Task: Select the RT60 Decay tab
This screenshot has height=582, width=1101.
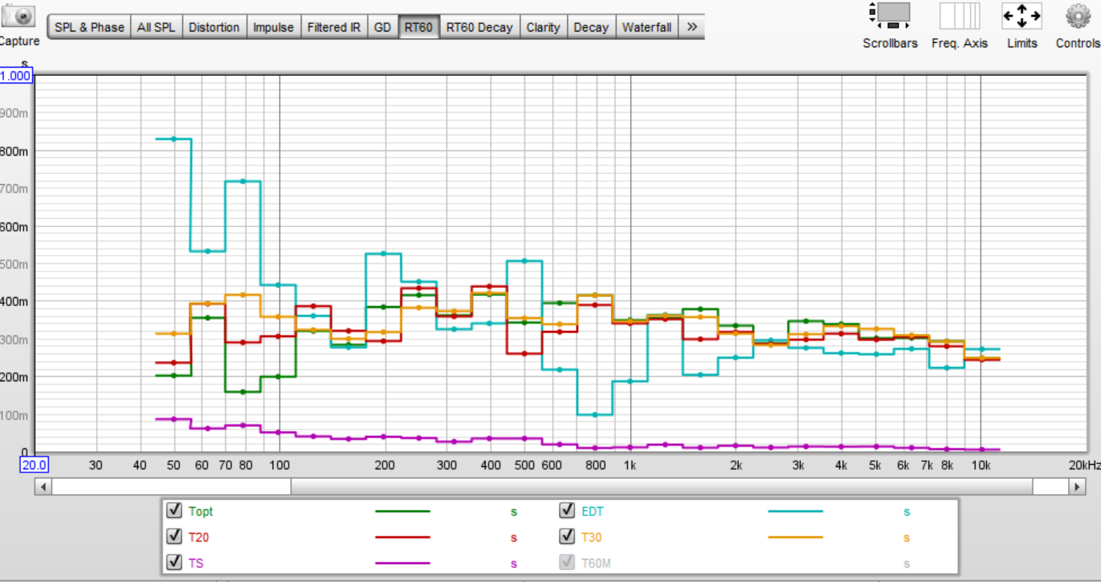Action: click(x=479, y=27)
